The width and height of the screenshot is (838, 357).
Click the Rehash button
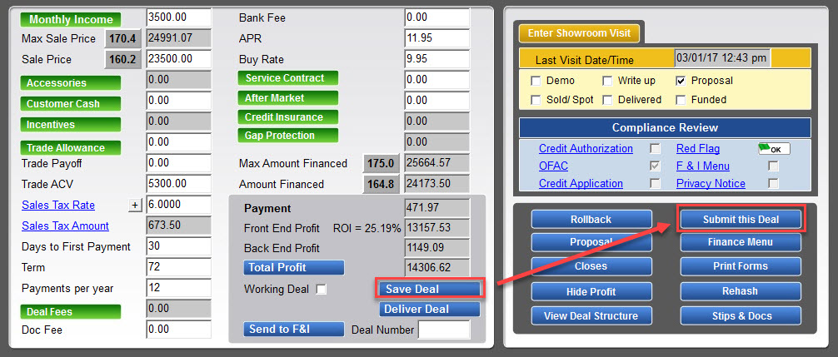[741, 291]
